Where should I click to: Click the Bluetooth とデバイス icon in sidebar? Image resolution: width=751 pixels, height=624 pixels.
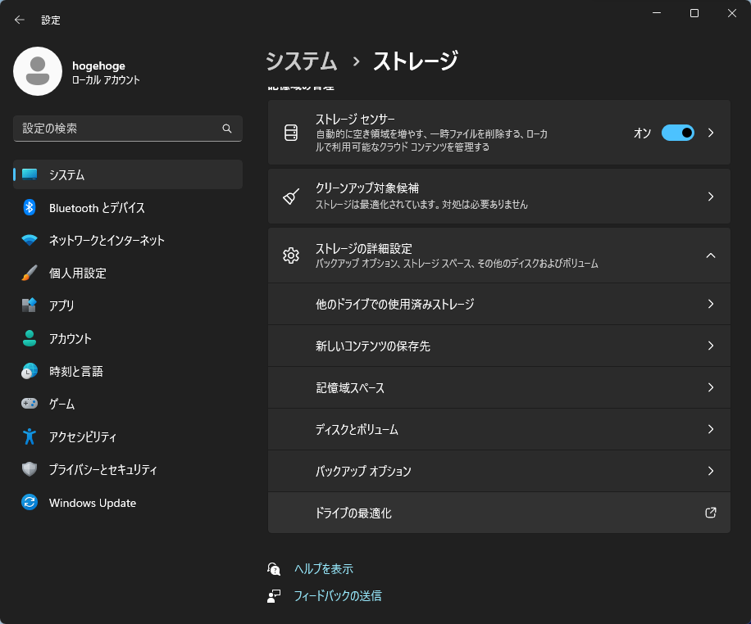tap(30, 208)
